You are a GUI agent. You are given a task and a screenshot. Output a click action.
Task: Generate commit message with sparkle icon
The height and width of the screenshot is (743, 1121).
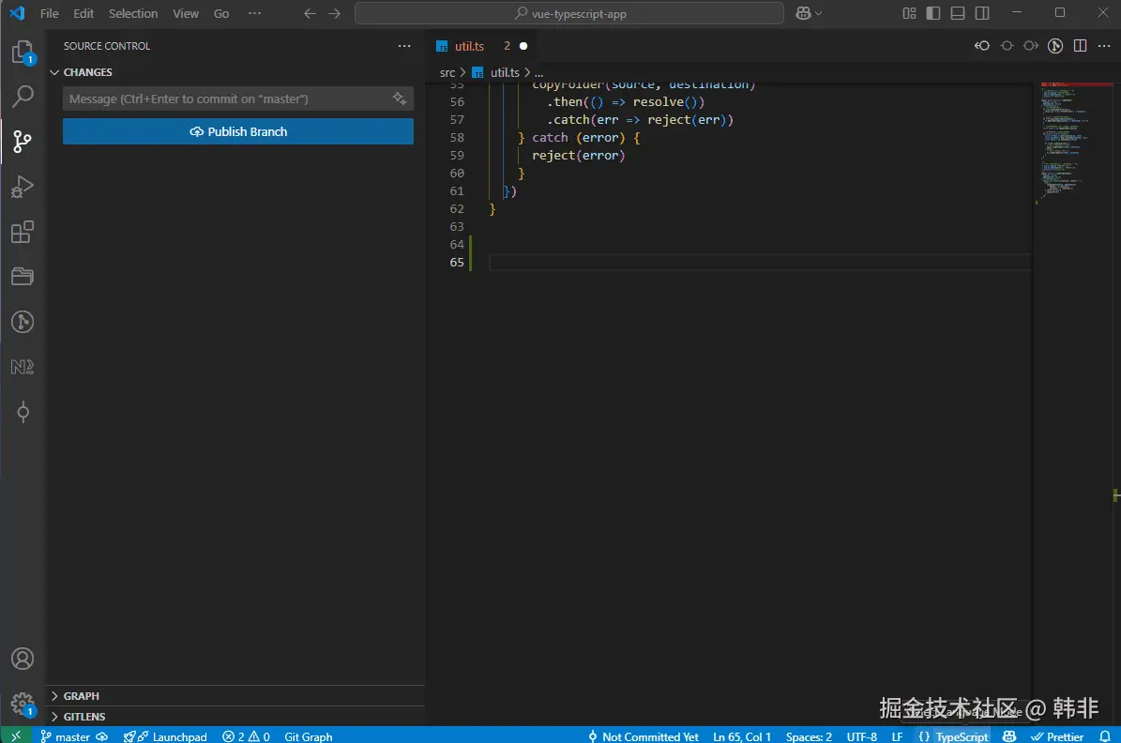coord(400,99)
